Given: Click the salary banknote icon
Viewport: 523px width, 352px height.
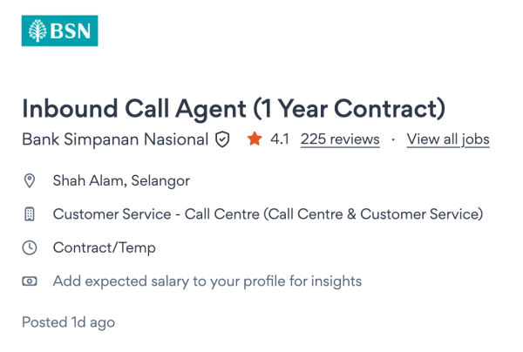Looking at the screenshot, I should [30, 281].
